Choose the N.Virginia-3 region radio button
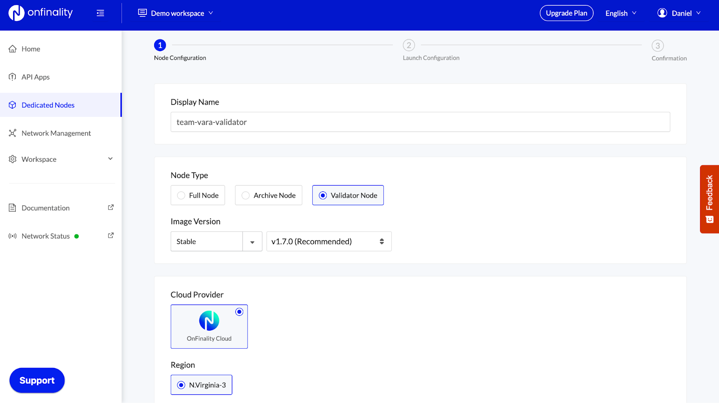 pos(181,385)
